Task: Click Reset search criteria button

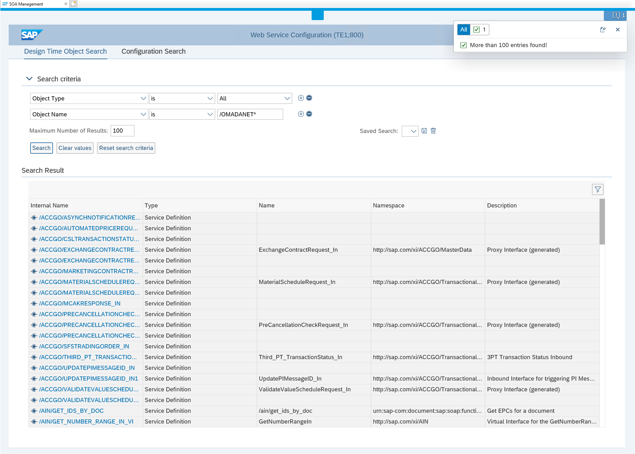Action: [126, 148]
